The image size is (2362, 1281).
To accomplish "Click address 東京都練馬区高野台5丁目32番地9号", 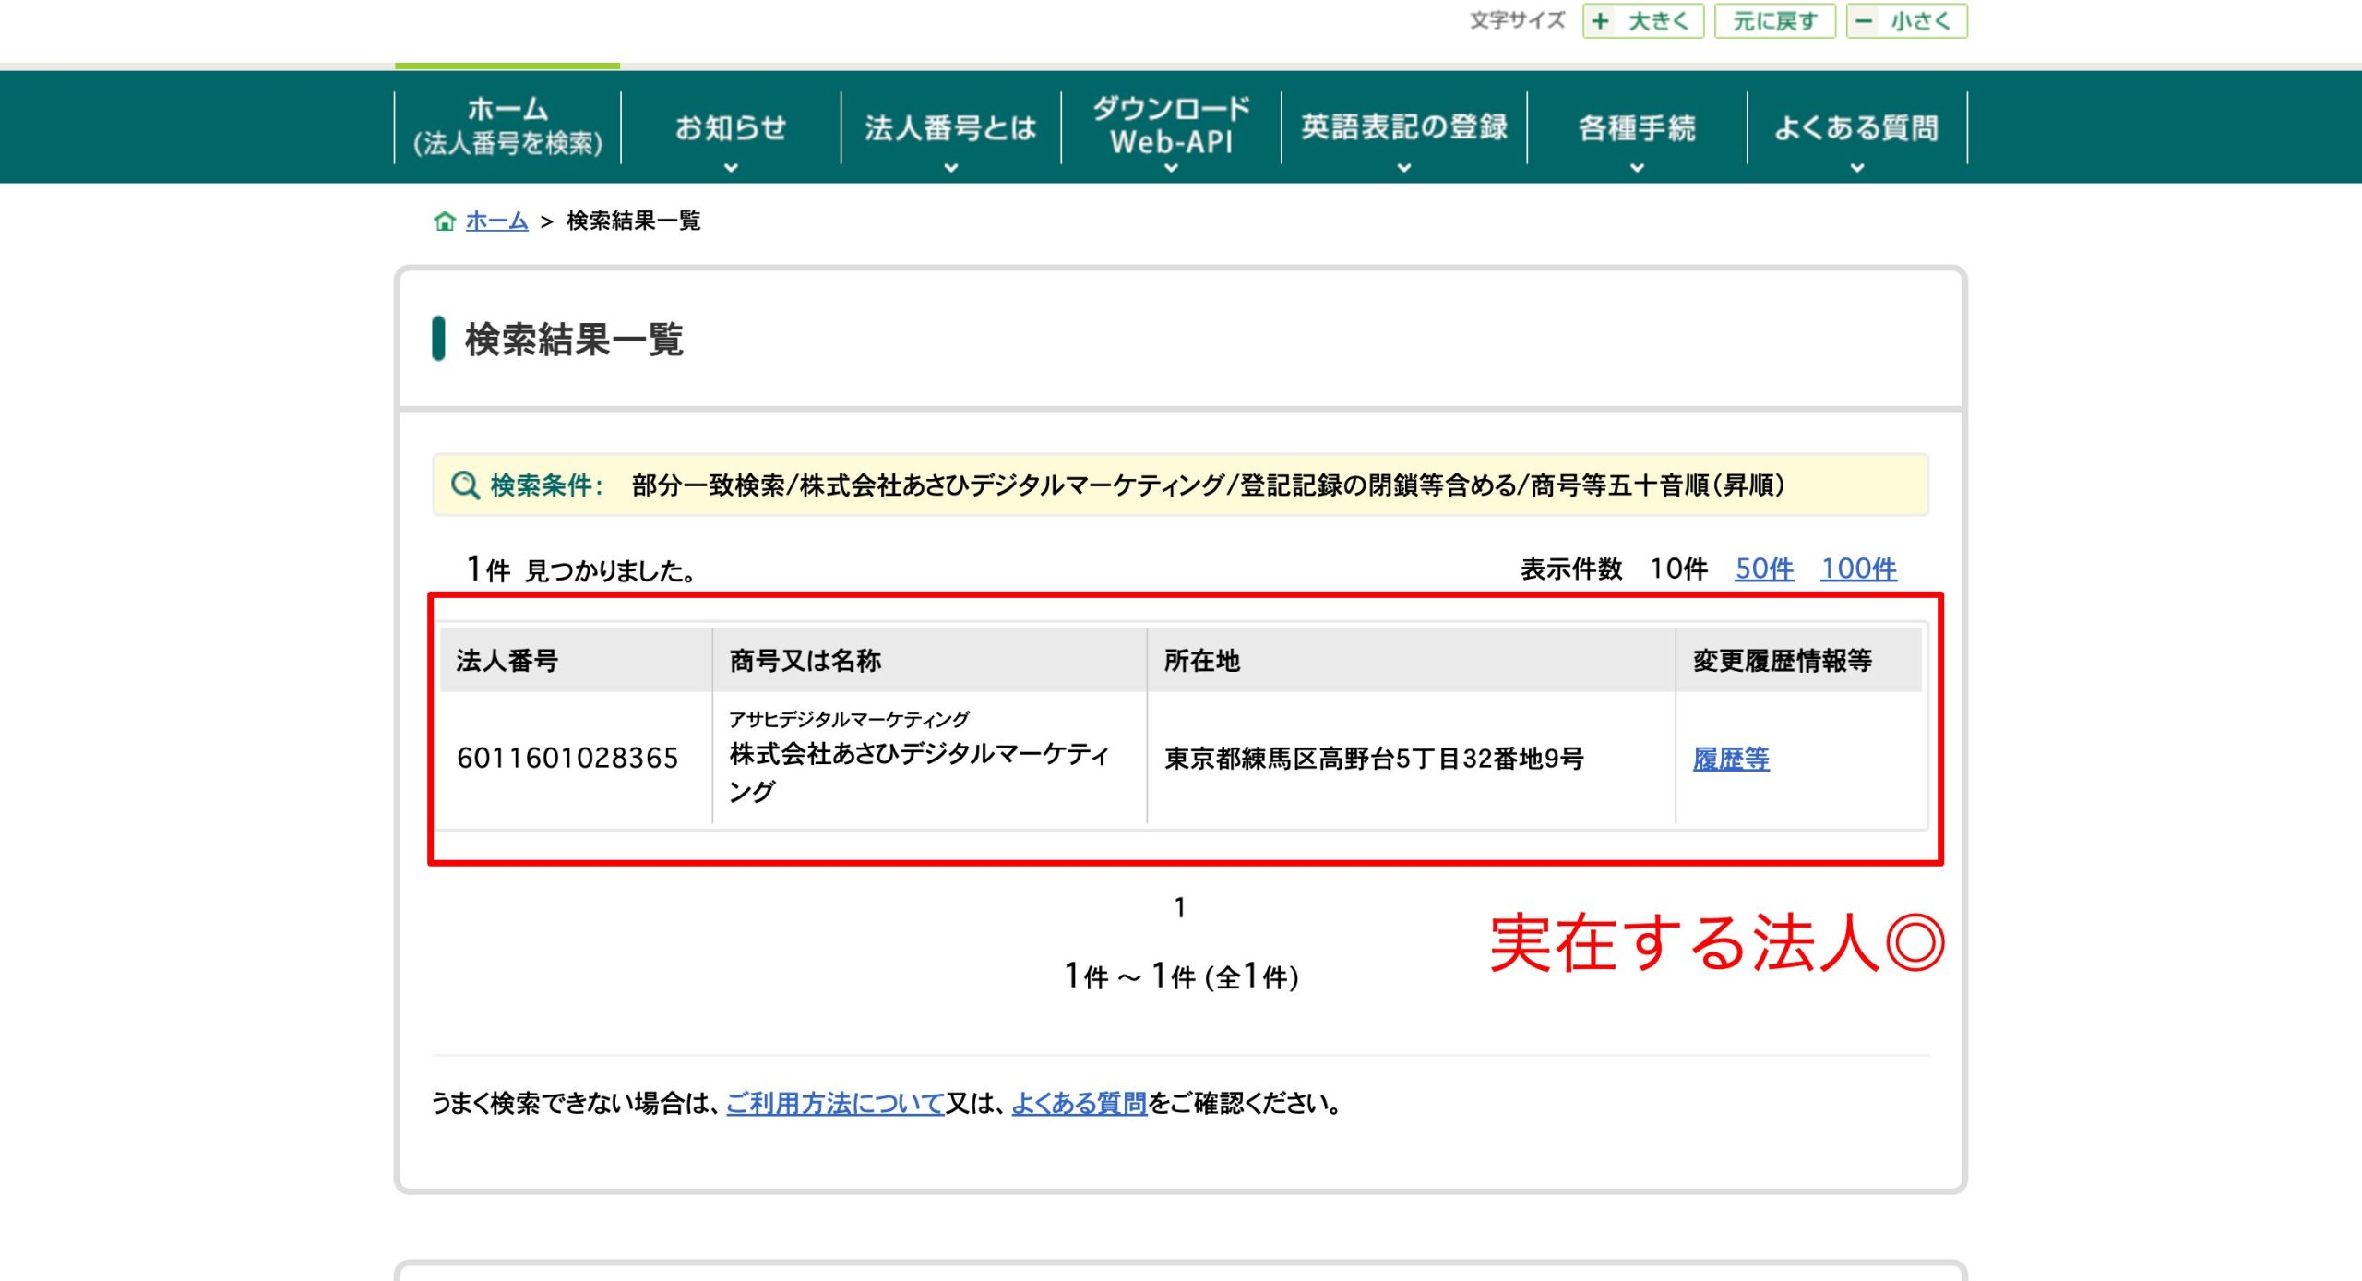I will coord(1374,759).
